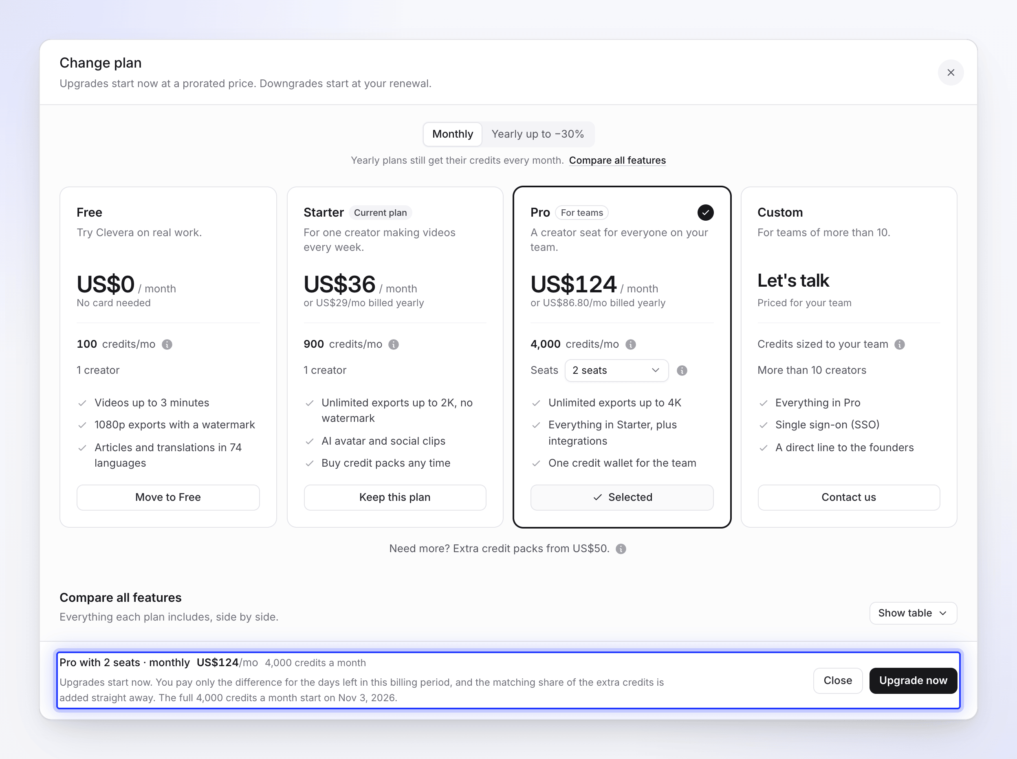Open the Compare all features link
Image resolution: width=1017 pixels, height=759 pixels.
617,160
